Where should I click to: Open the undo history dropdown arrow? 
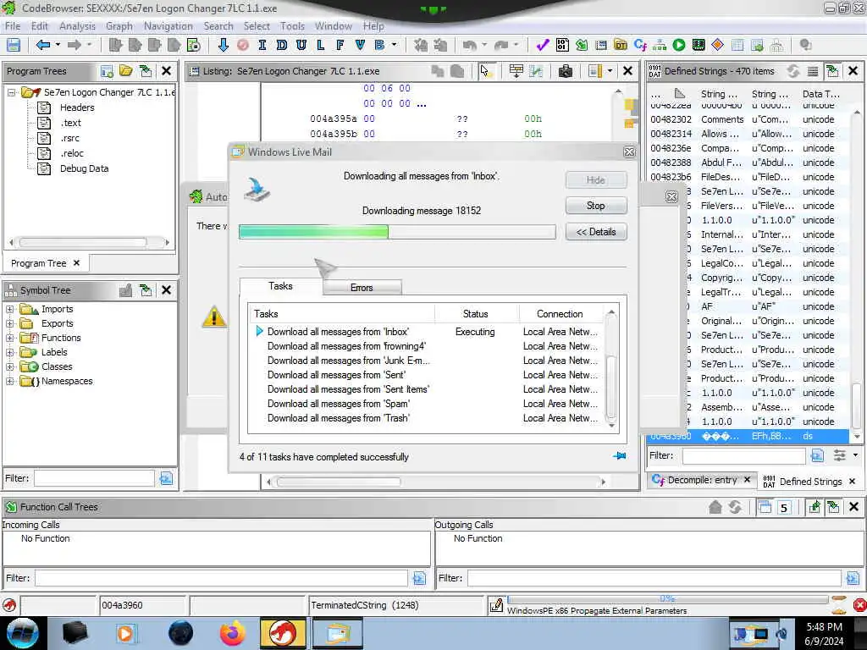point(485,46)
